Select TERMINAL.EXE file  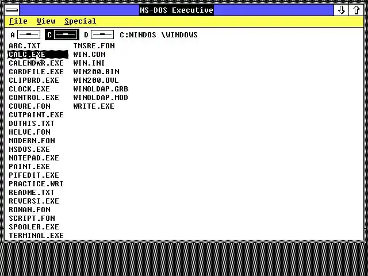point(36,236)
